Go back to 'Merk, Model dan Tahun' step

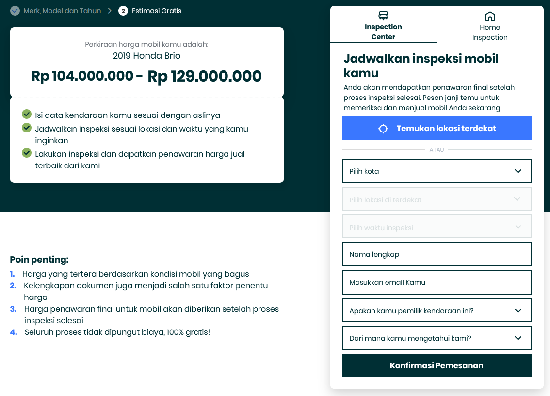pos(62,11)
